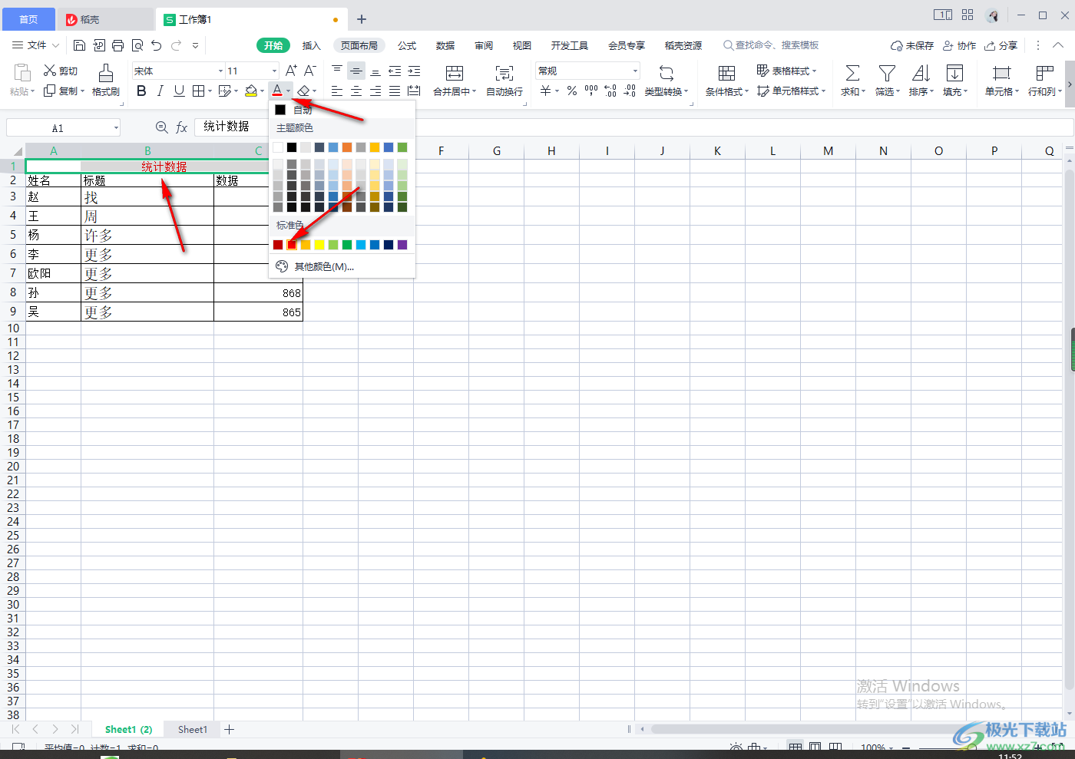Screen dimensions: 1075x759
Task: Toggle middle vertical alignment
Action: click(356, 71)
